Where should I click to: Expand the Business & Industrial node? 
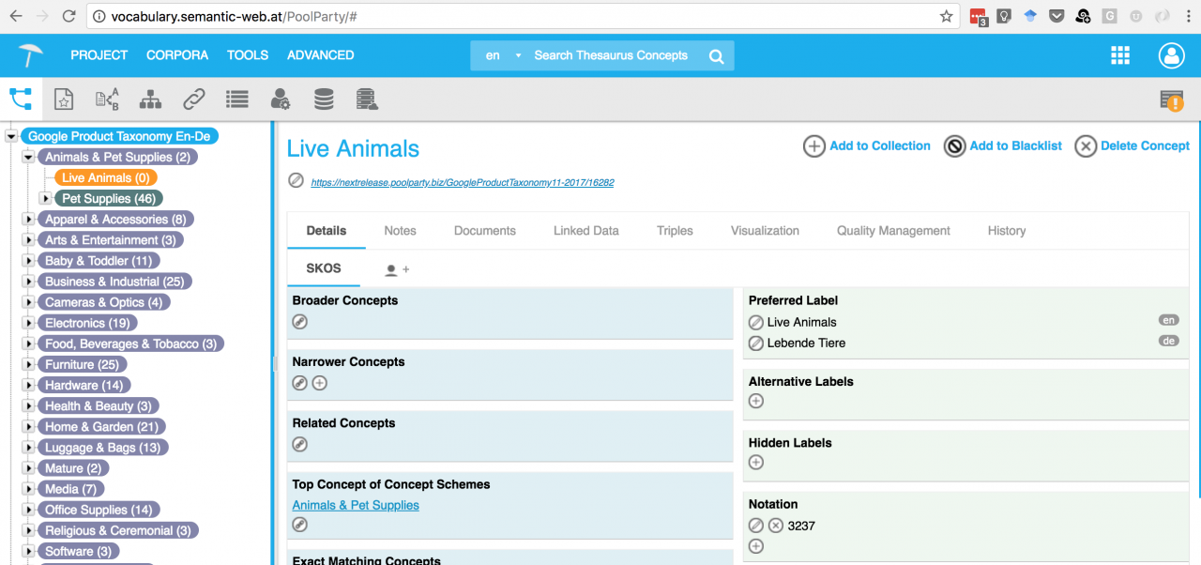click(x=29, y=282)
